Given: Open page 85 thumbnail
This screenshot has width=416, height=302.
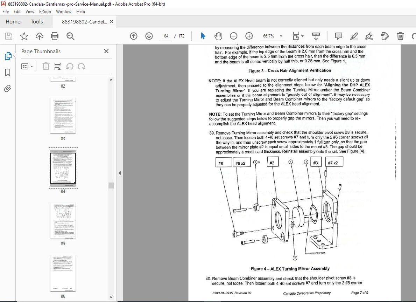Looking at the screenshot, I should (63, 221).
